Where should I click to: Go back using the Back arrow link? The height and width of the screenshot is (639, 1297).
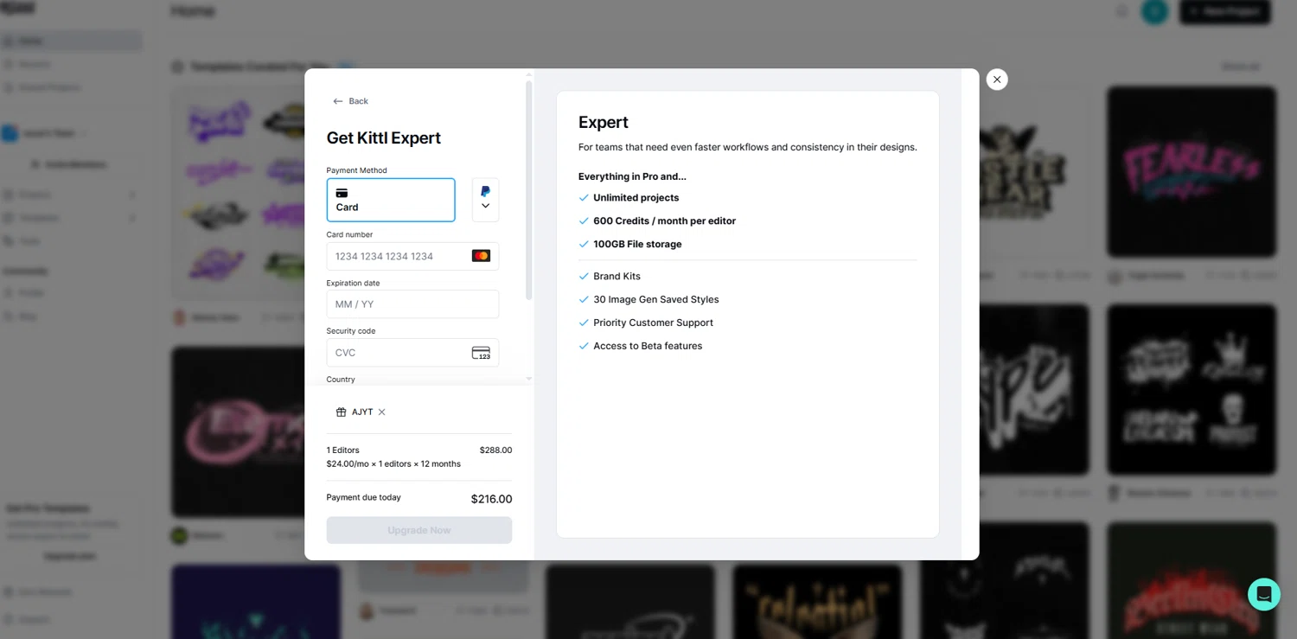pyautogui.click(x=350, y=101)
